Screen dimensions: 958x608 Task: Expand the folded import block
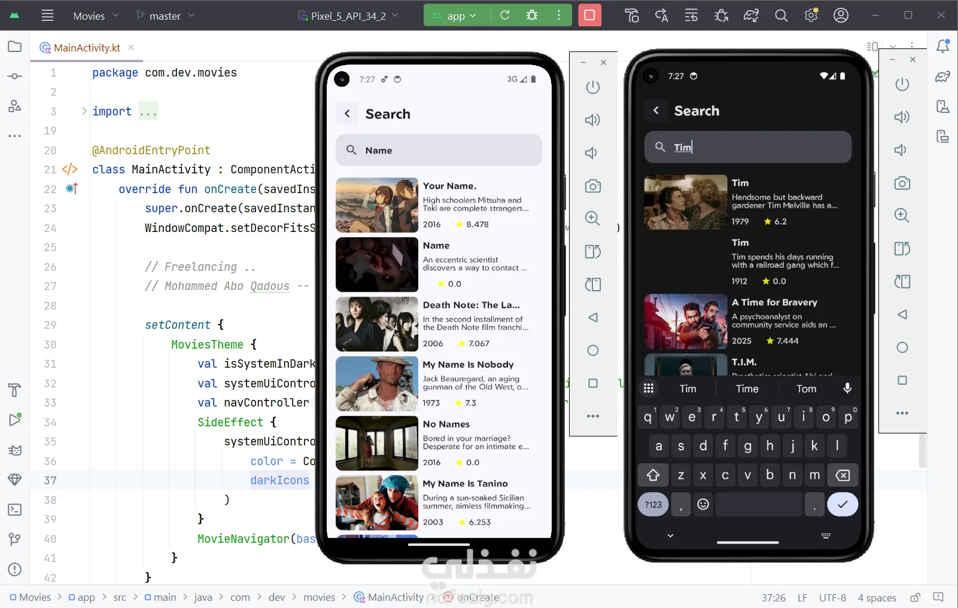point(84,111)
